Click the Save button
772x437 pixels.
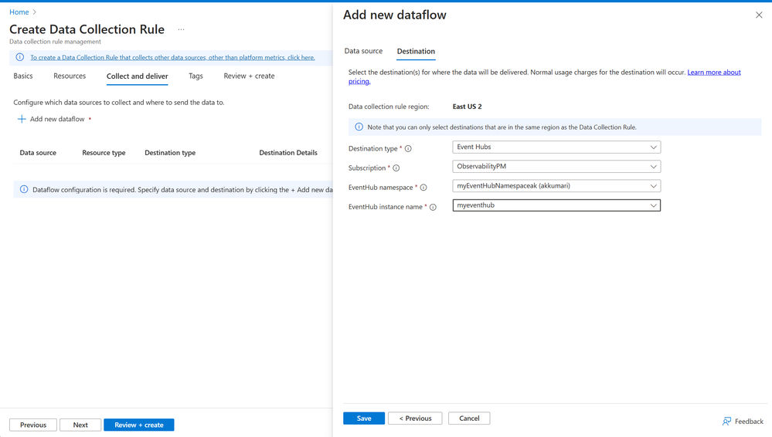[x=364, y=418]
